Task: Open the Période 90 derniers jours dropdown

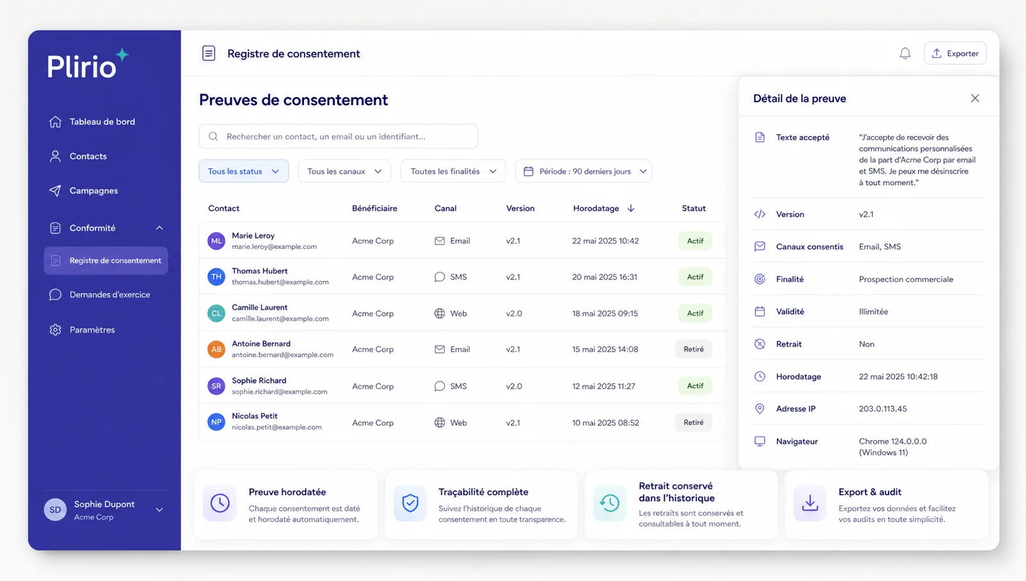Action: click(584, 171)
